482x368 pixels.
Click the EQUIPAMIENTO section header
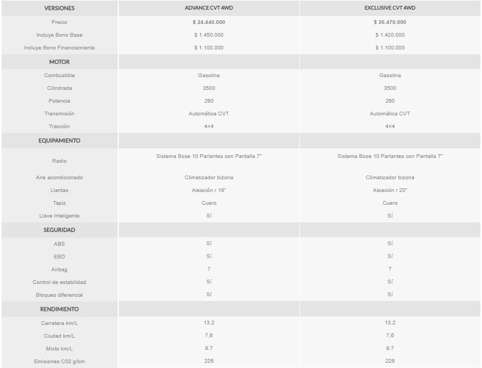[59, 140]
